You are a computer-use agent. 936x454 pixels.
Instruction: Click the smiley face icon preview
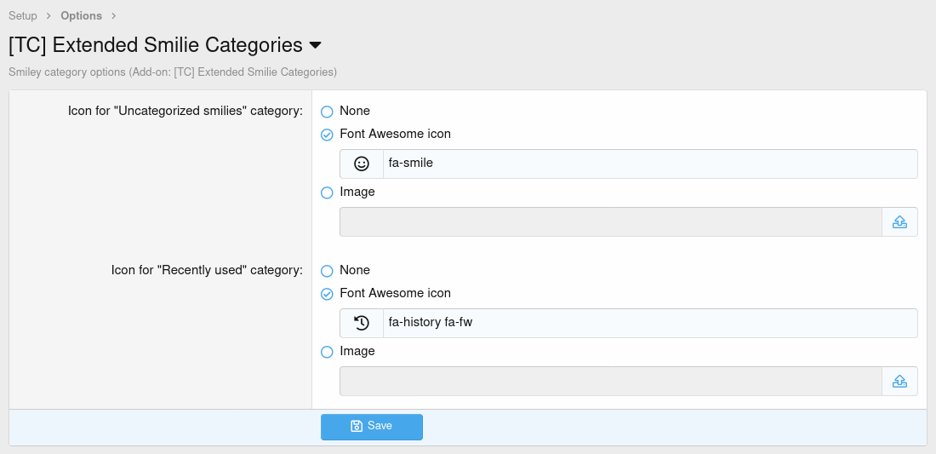pyautogui.click(x=362, y=164)
